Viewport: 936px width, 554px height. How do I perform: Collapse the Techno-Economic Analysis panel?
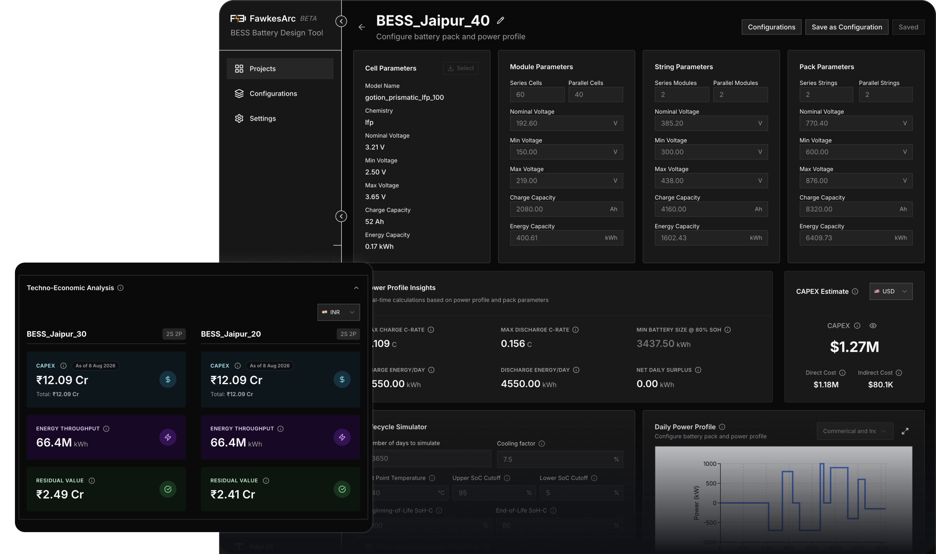(356, 288)
